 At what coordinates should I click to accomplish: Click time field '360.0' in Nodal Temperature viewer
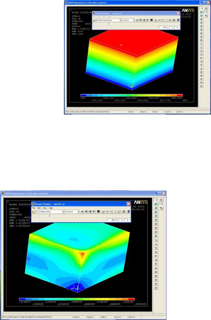(x=164, y=28)
